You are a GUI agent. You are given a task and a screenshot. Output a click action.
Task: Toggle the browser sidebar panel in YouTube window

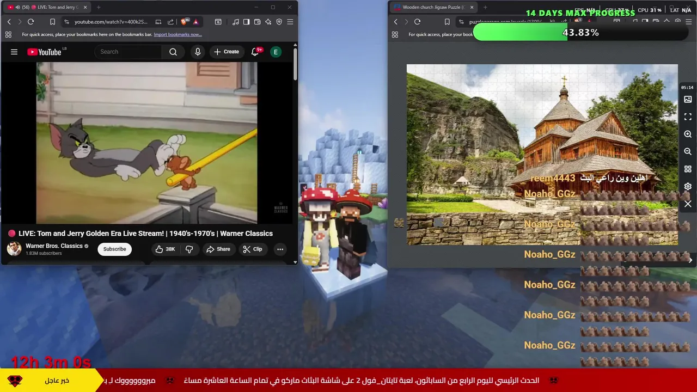(x=246, y=22)
